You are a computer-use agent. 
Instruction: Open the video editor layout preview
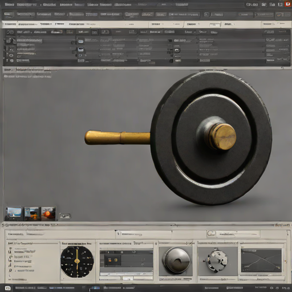click(127, 263)
